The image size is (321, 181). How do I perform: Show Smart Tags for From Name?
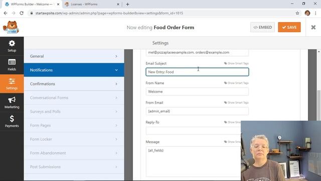pyautogui.click(x=236, y=83)
